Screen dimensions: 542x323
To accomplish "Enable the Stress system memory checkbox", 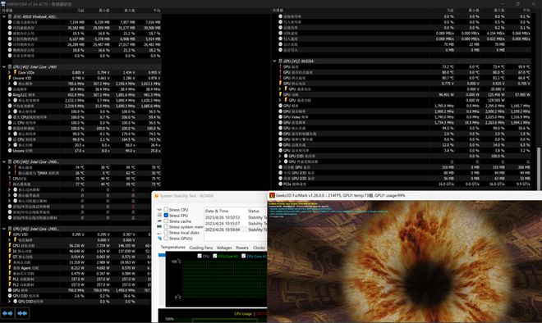I will click(x=166, y=227).
